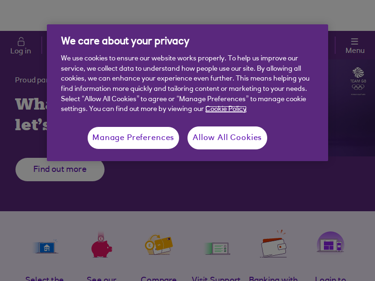The image size is (375, 281).
Task: Select the gold coin and cards icon
Action: (159, 244)
